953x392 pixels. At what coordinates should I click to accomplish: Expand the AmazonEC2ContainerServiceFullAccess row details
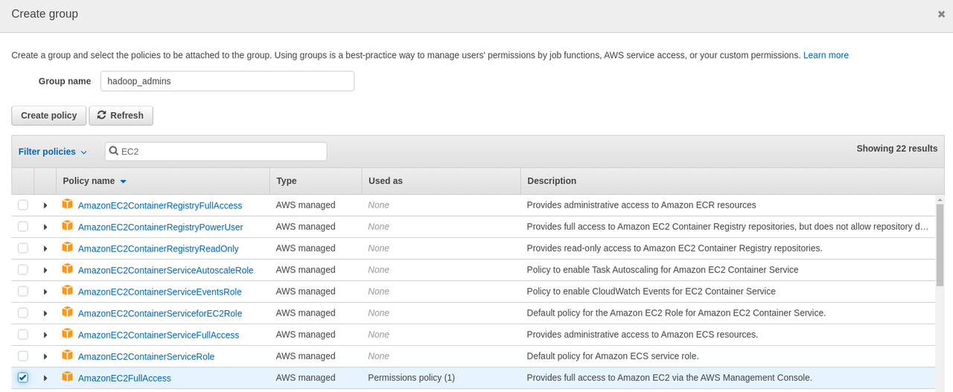(x=45, y=335)
